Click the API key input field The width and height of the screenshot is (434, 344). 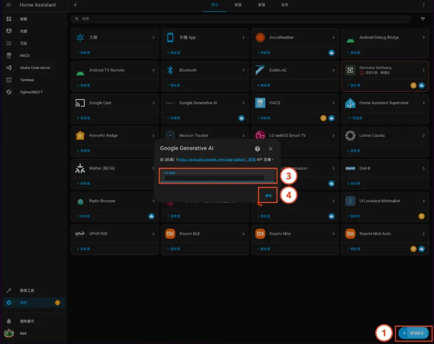pyautogui.click(x=214, y=177)
